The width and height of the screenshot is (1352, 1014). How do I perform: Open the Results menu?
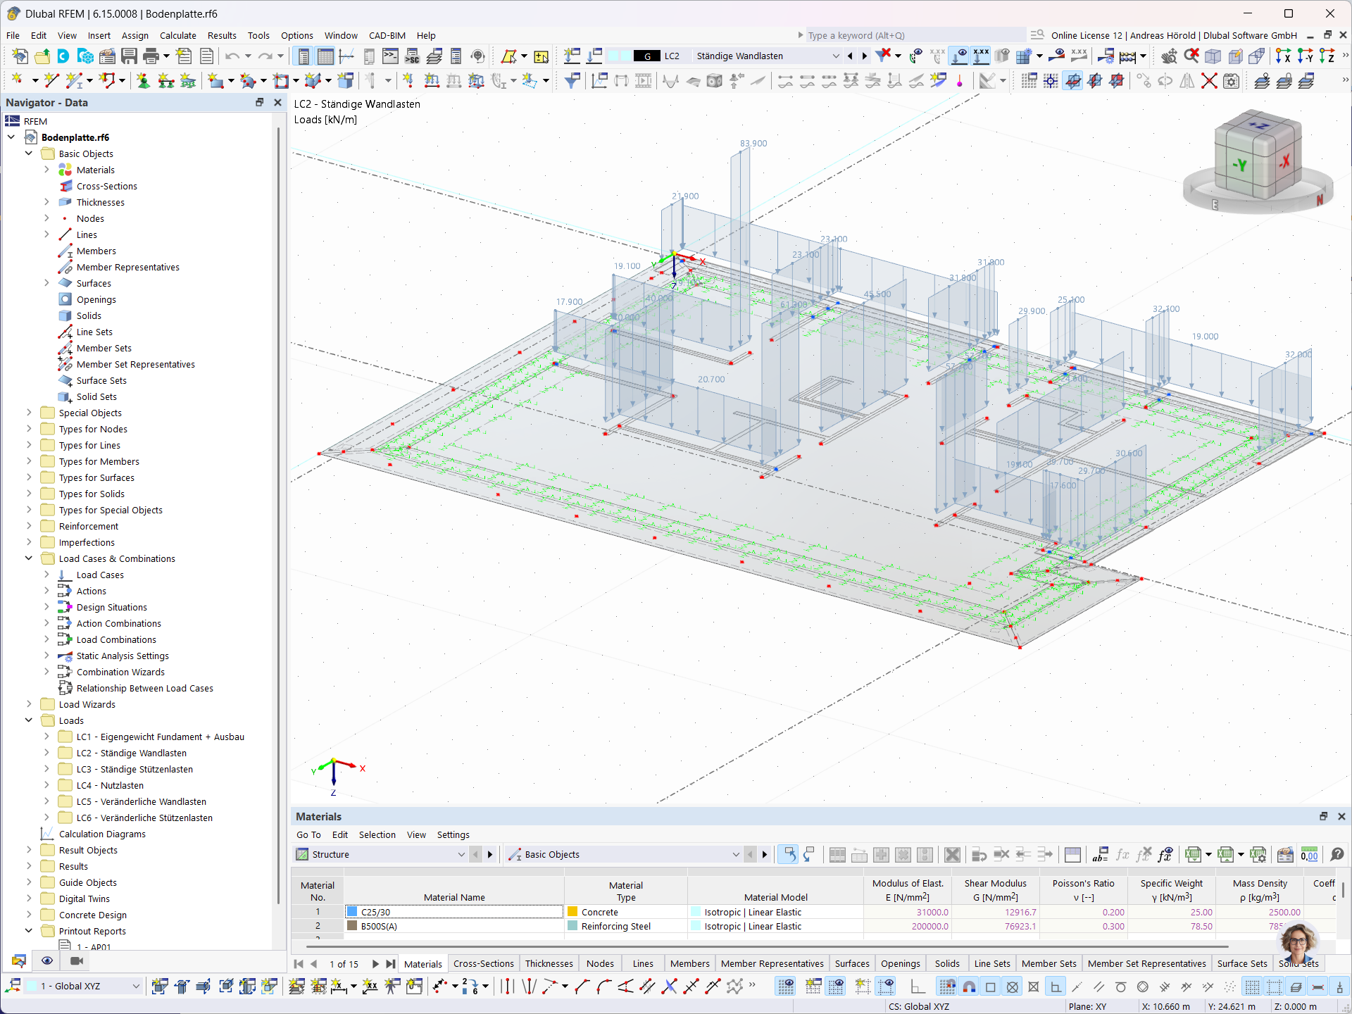pos(222,35)
